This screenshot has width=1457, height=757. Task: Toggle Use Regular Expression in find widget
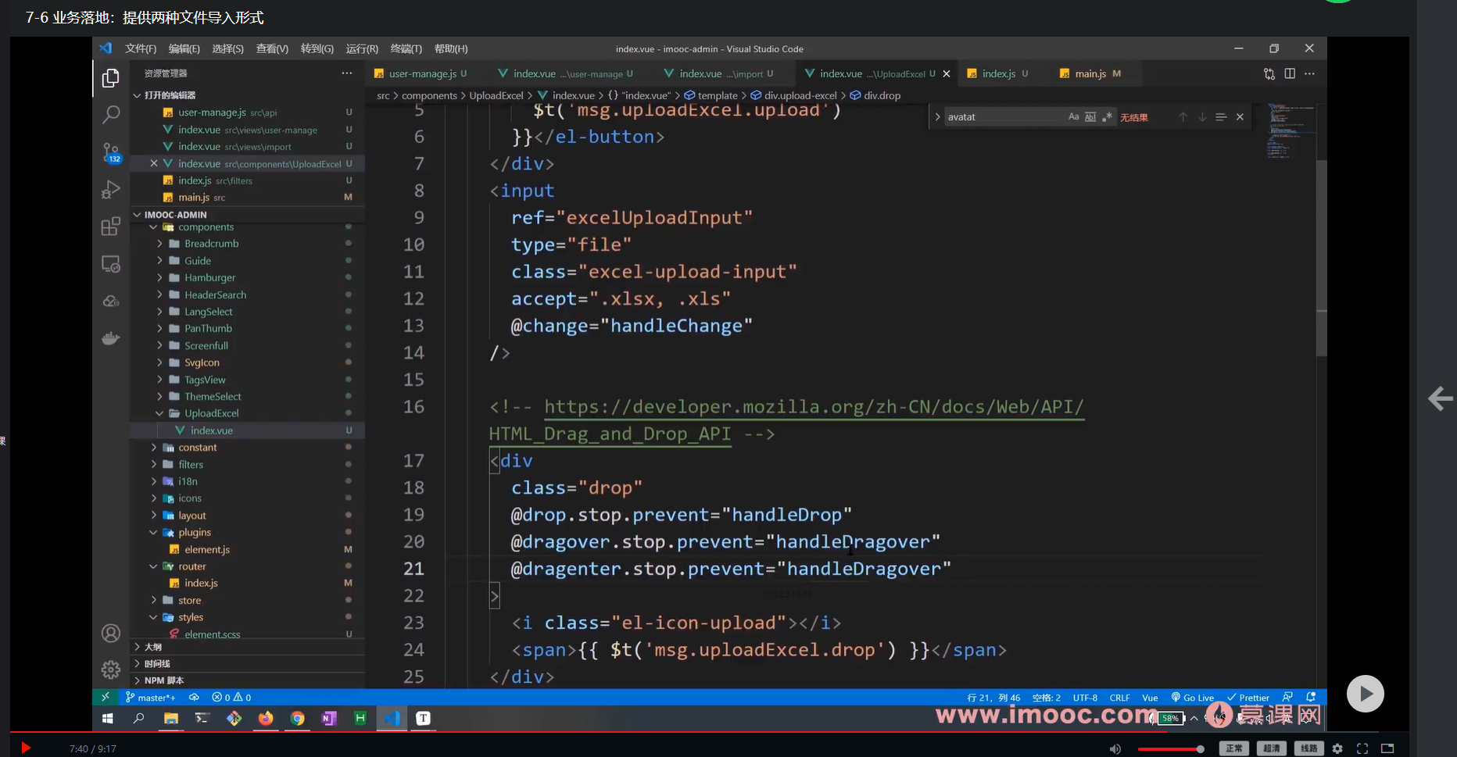pyautogui.click(x=1107, y=117)
